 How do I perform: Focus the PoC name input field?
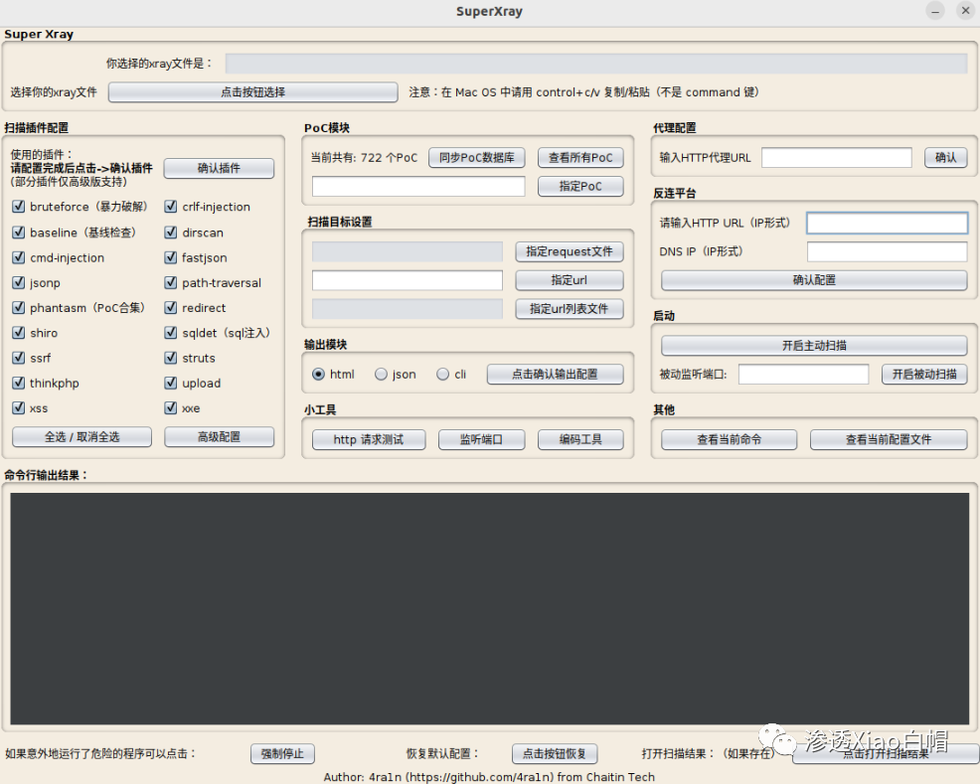coord(418,186)
